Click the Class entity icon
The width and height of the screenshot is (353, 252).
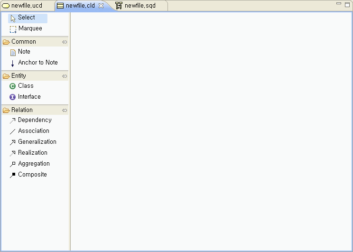pyautogui.click(x=13, y=86)
